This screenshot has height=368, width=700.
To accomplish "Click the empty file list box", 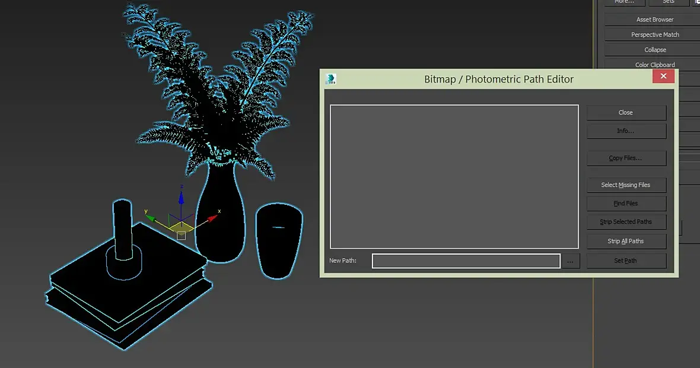I will [x=454, y=176].
